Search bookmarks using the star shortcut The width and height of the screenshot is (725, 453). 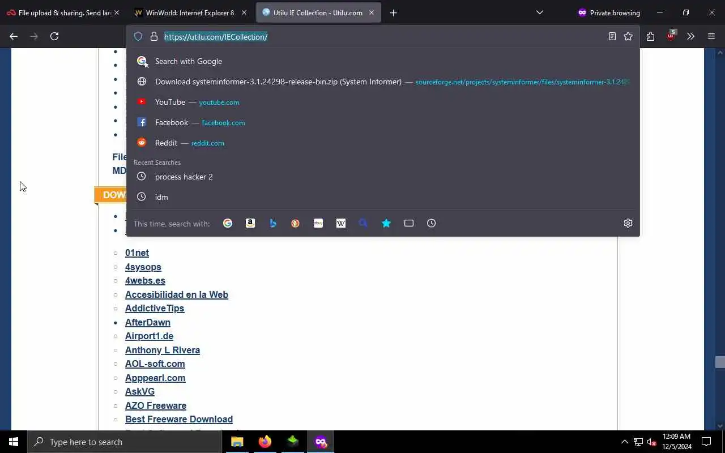[x=386, y=223]
